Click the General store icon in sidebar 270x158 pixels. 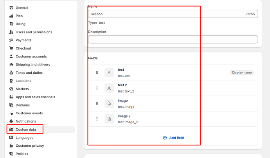(11, 8)
